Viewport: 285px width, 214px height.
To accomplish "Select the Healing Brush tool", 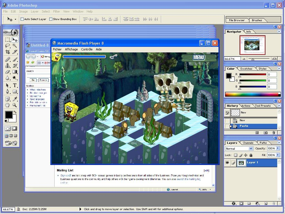I will [x=8, y=59].
